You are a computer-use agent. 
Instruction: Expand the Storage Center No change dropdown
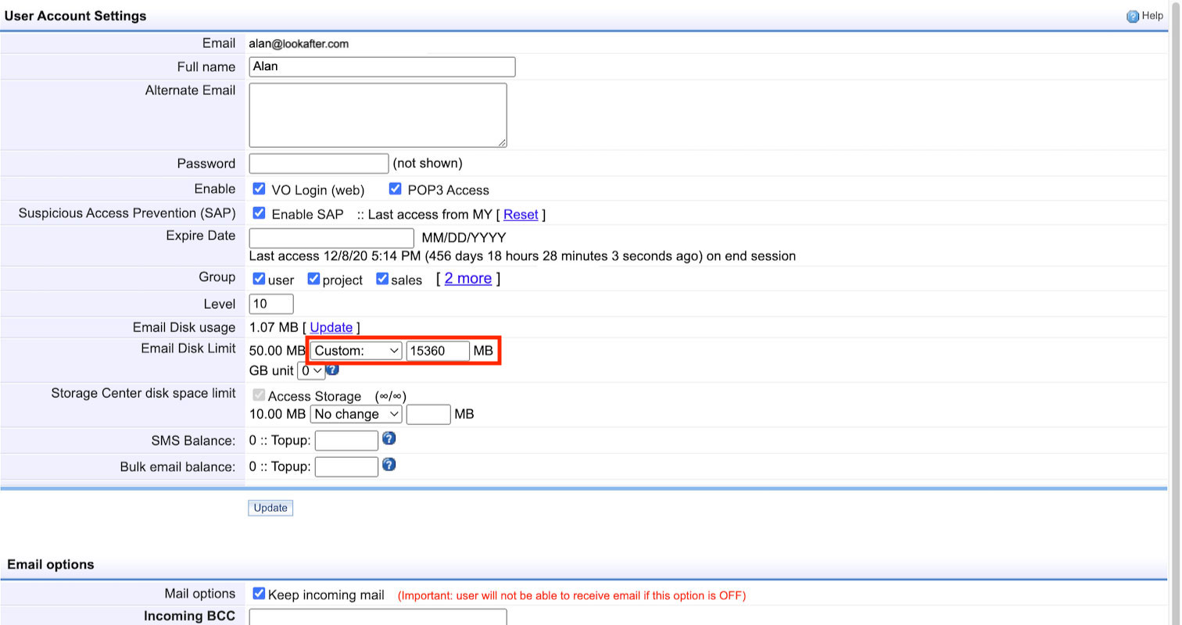pos(356,414)
